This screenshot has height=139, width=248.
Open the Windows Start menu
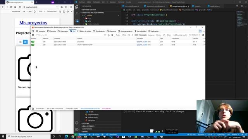point(3,136)
